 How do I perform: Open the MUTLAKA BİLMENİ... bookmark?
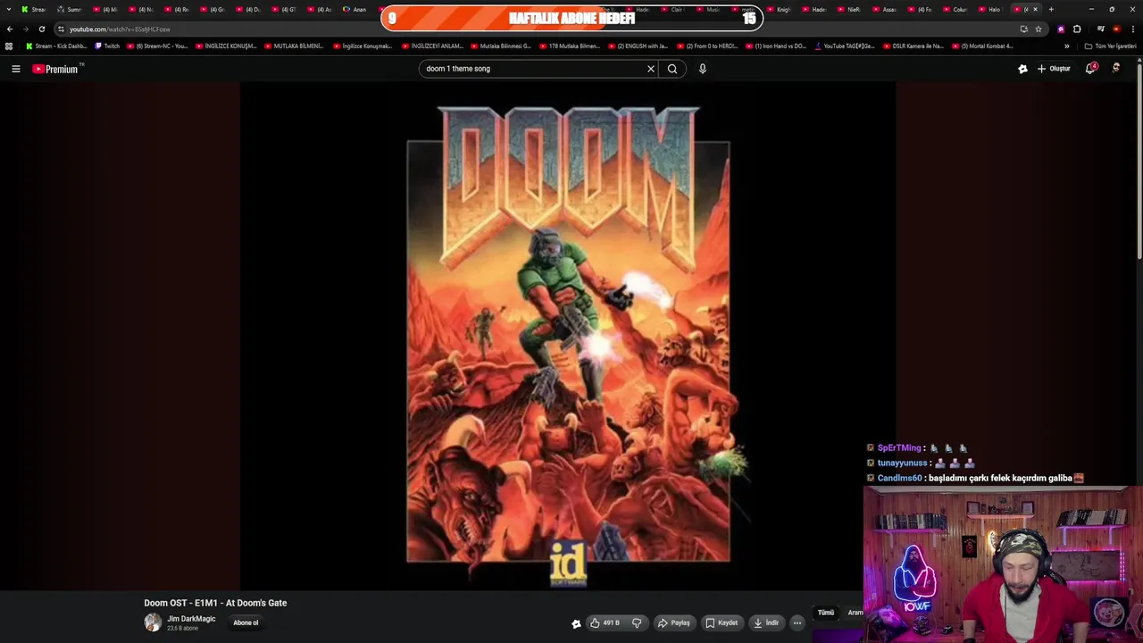pyautogui.click(x=294, y=46)
